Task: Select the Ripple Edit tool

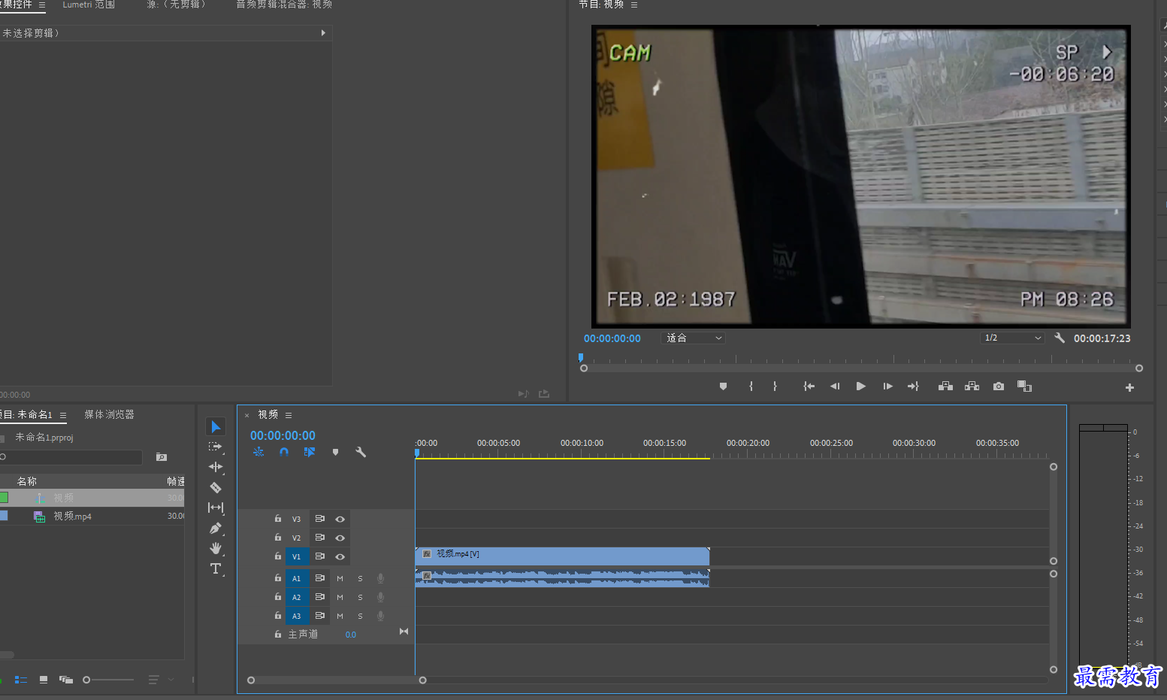Action: pyautogui.click(x=216, y=467)
